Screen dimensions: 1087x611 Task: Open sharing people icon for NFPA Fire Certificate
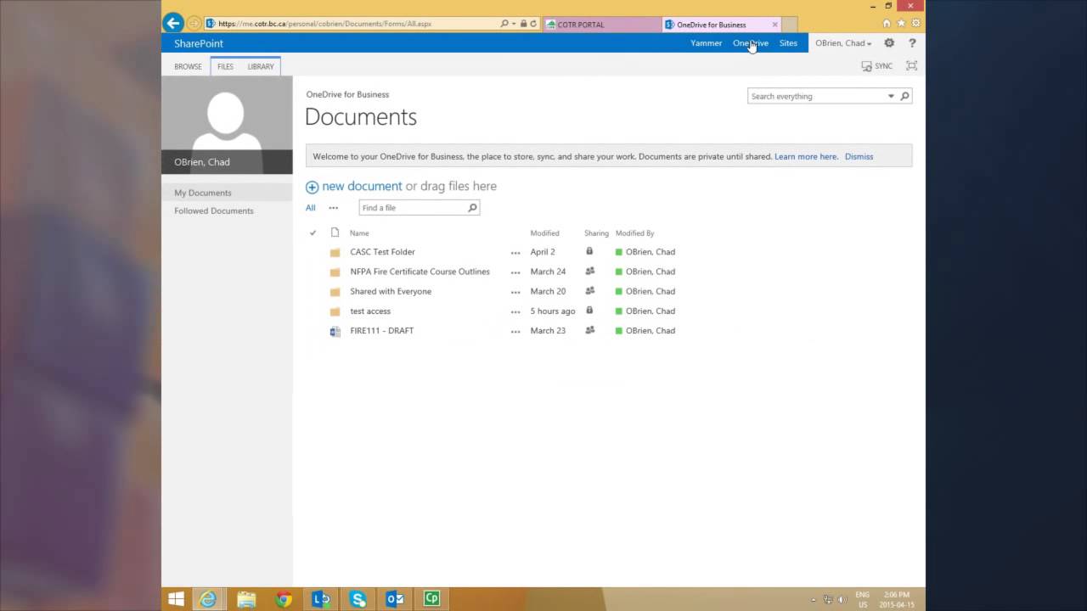(589, 272)
